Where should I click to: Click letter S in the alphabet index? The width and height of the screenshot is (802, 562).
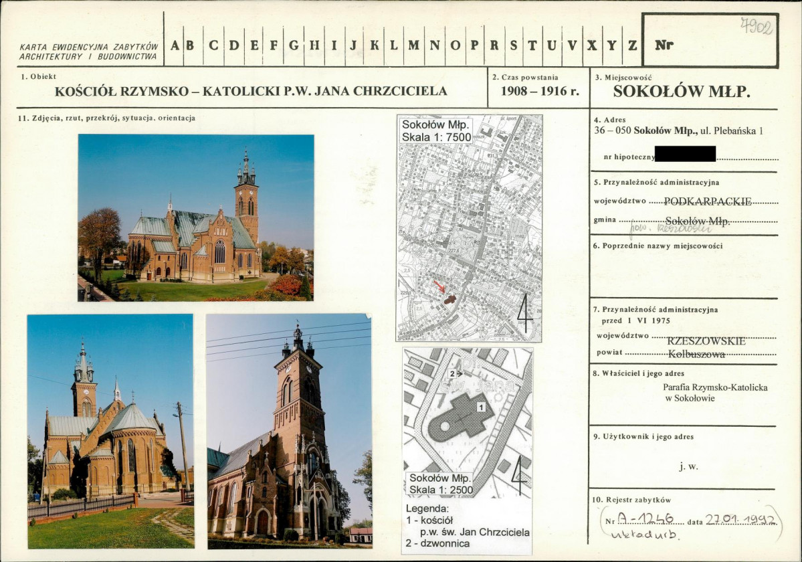tap(513, 45)
